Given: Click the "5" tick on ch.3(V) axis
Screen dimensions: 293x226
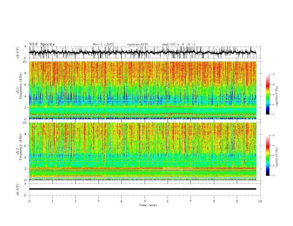Looking at the screenshot, I should pos(26,184).
